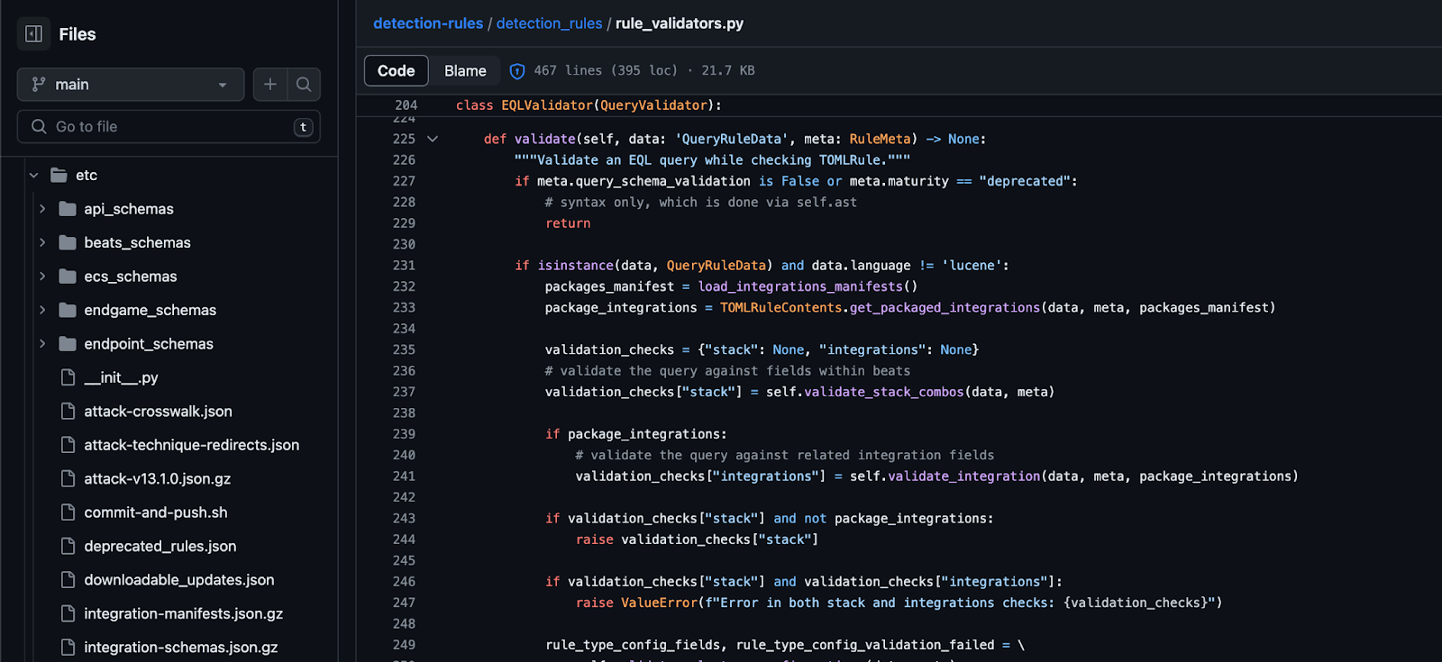The width and height of the screenshot is (1442, 662).
Task: Open the beats_schemas folder
Action: click(x=137, y=242)
